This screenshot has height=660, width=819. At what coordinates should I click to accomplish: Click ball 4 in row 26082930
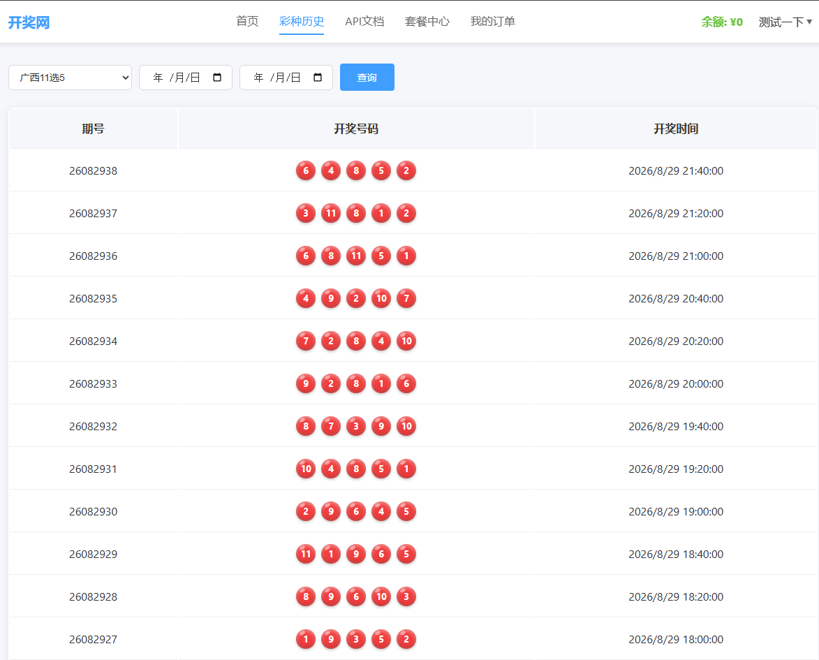coord(381,511)
